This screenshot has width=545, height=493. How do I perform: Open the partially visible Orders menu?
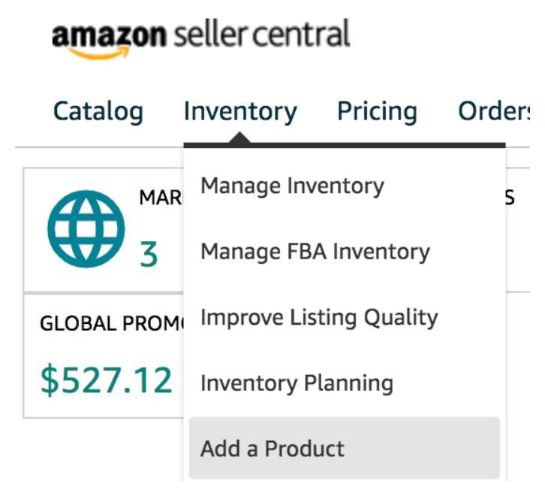(494, 111)
